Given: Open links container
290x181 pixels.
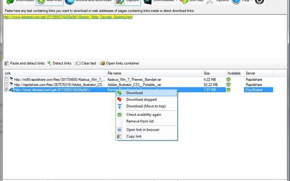Looking at the screenshot, I should pyautogui.click(x=120, y=63).
